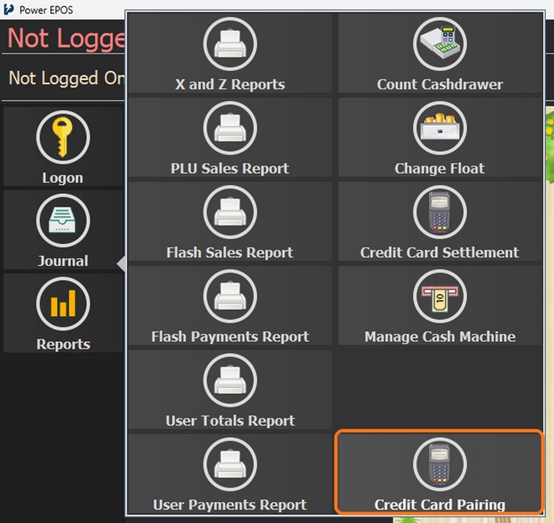Click the white Not Logged On status text
The width and height of the screenshot is (554, 523).
[x=66, y=78]
